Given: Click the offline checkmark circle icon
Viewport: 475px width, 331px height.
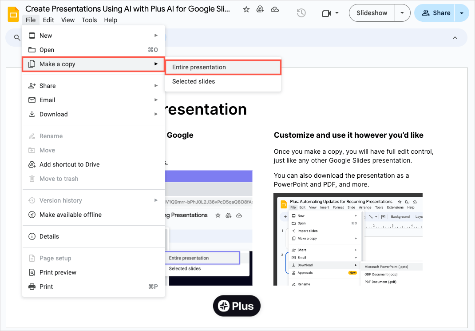Looking at the screenshot, I should click(x=32, y=215).
